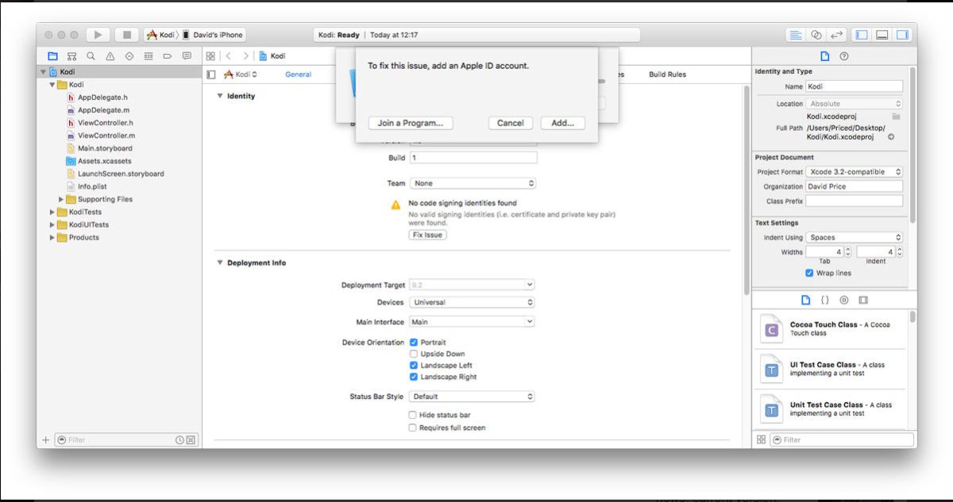
Task: Enable Requires full screen checkbox
Action: 413,427
